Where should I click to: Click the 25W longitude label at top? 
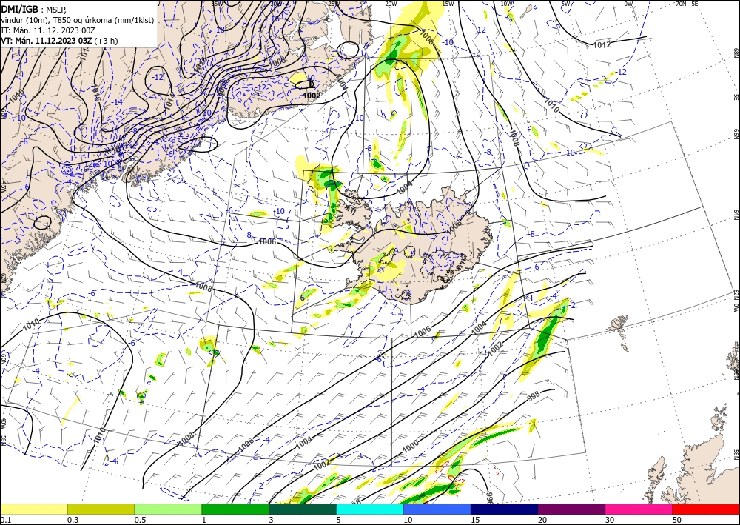coord(333,4)
